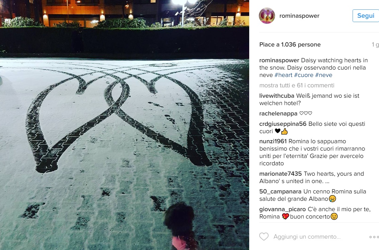The height and width of the screenshot is (250, 379).
Task: Open giovanna_picaro commenter profile
Action: 283,209
